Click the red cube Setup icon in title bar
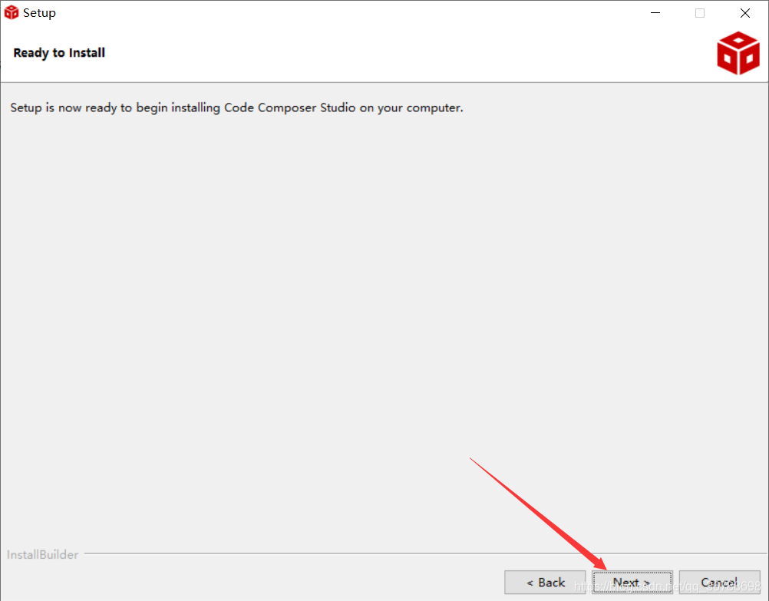This screenshot has width=769, height=601. click(x=12, y=13)
